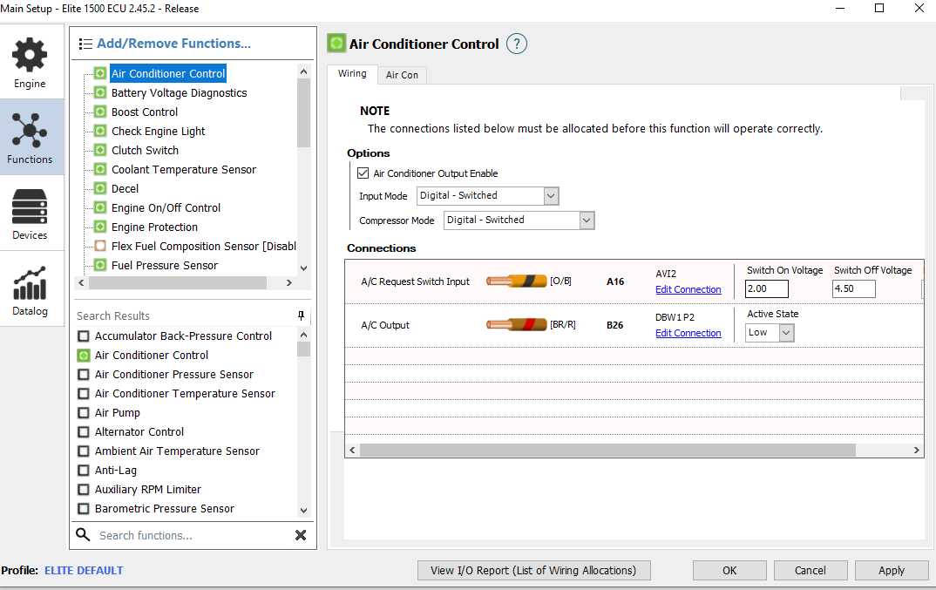This screenshot has width=936, height=590.
Task: Click the Switch On Voltage field
Action: point(767,289)
